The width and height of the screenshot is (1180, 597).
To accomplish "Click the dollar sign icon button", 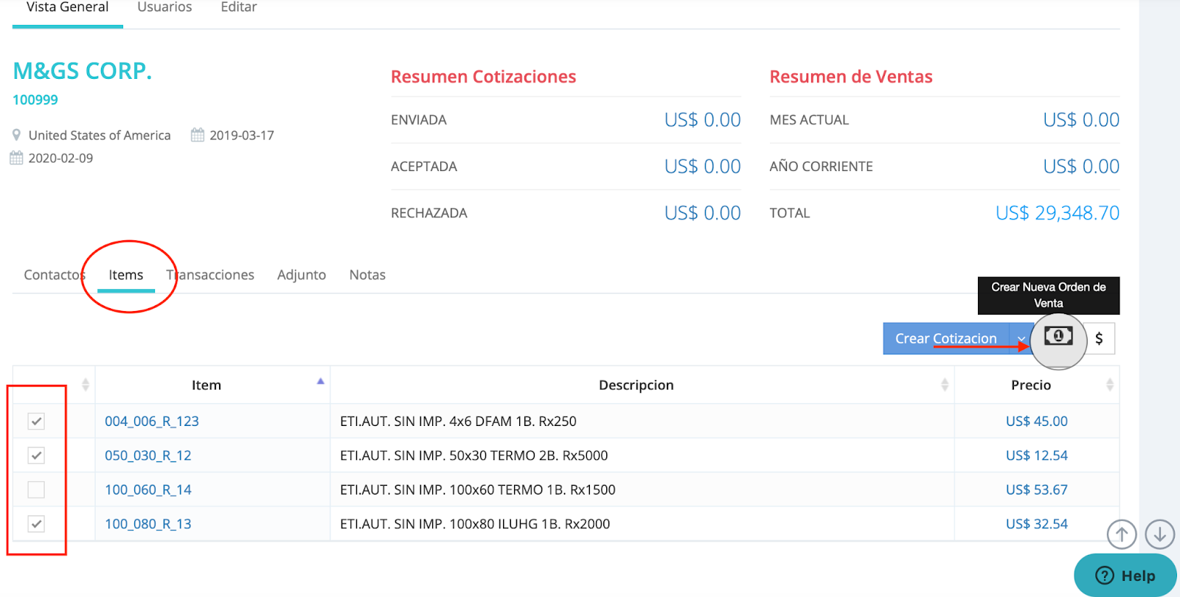I will [1099, 338].
